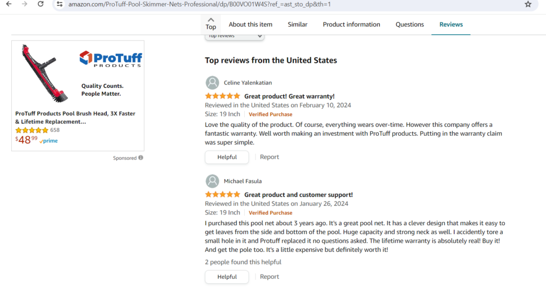Click the ProTuff Products logo

click(x=110, y=59)
